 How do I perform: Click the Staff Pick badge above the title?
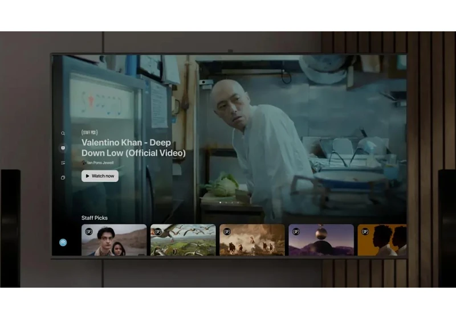89,133
